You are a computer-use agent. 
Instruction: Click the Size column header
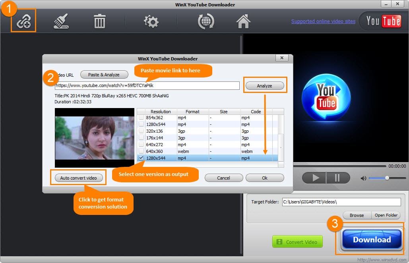225,112
